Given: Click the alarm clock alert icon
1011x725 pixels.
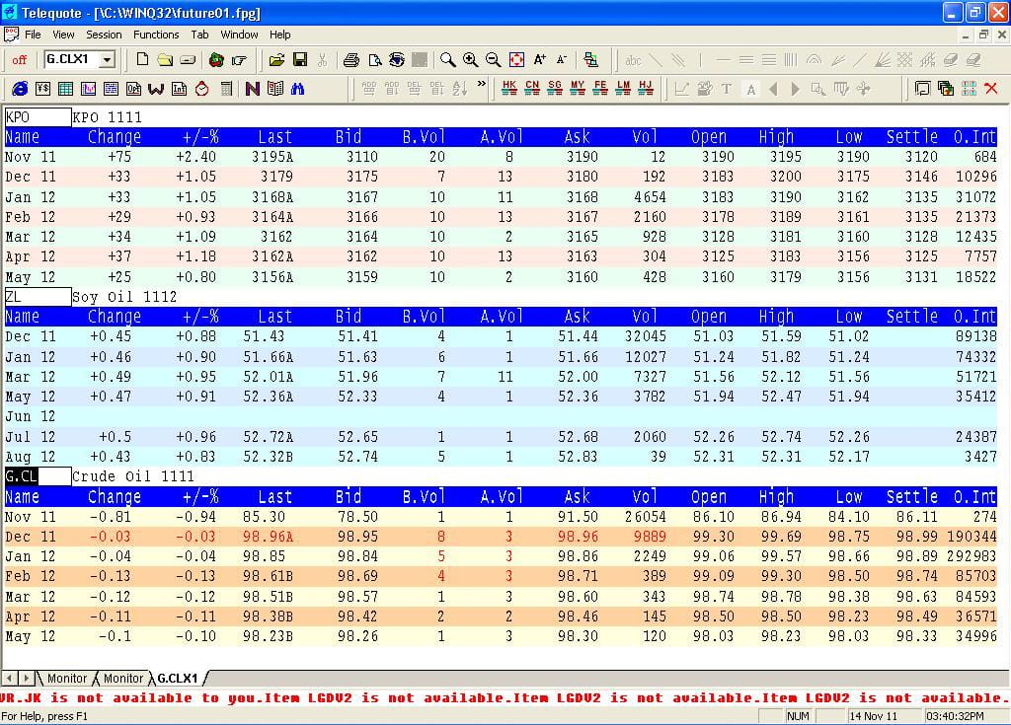Looking at the screenshot, I should coord(201,89).
